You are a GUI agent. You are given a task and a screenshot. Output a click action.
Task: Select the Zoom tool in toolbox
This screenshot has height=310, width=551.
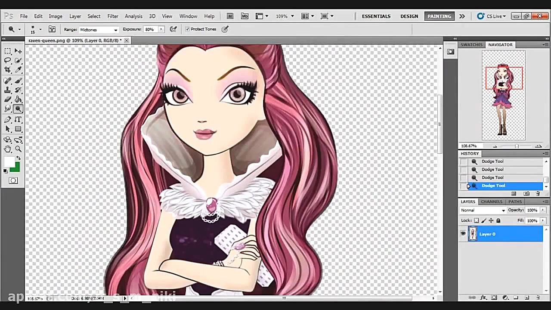(18, 149)
